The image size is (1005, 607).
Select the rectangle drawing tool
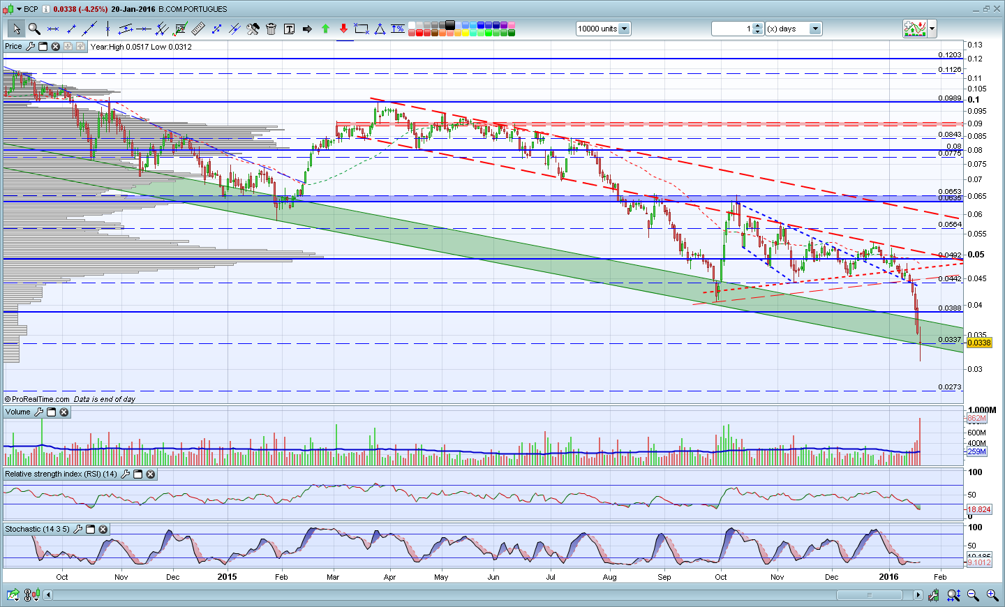pyautogui.click(x=362, y=29)
